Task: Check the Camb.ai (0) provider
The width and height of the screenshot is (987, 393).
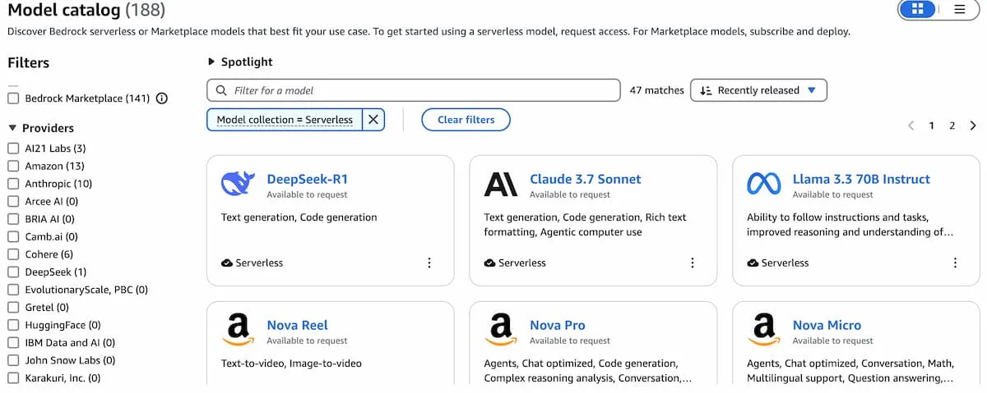Action: coord(13,236)
